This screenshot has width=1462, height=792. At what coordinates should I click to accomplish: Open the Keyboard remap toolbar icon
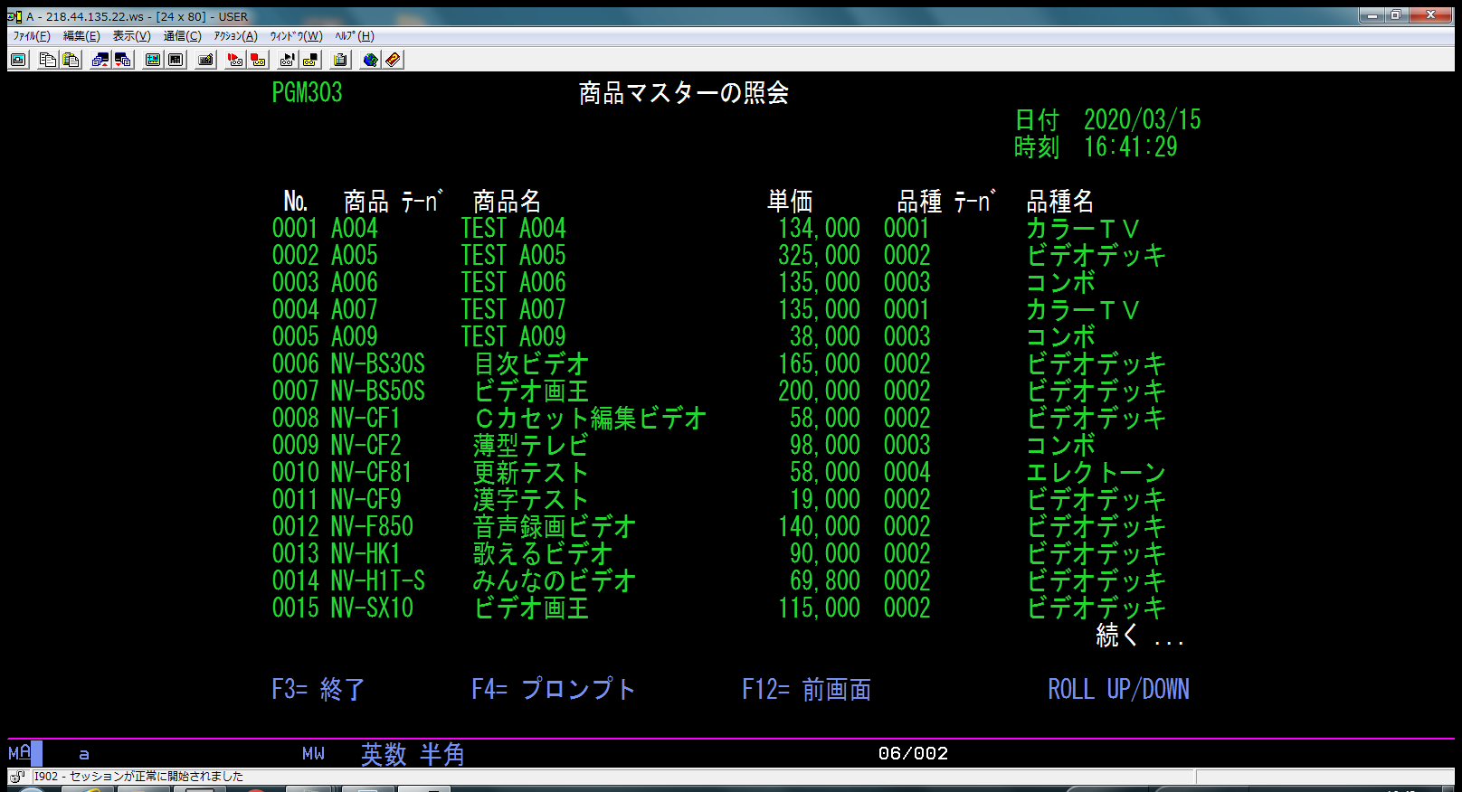point(206,60)
